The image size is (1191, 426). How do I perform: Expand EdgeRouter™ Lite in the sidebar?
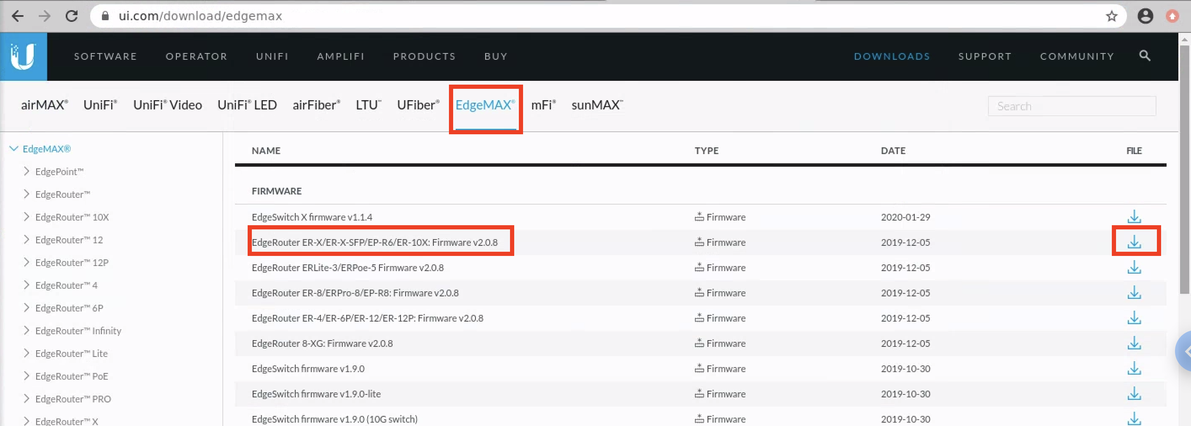point(27,353)
